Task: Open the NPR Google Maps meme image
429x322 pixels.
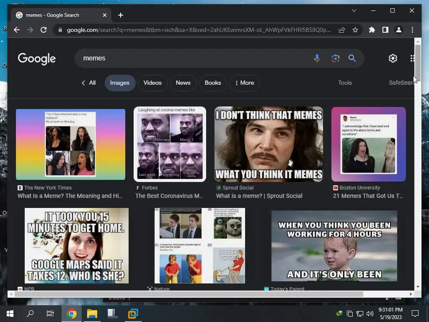Action: pos(77,246)
